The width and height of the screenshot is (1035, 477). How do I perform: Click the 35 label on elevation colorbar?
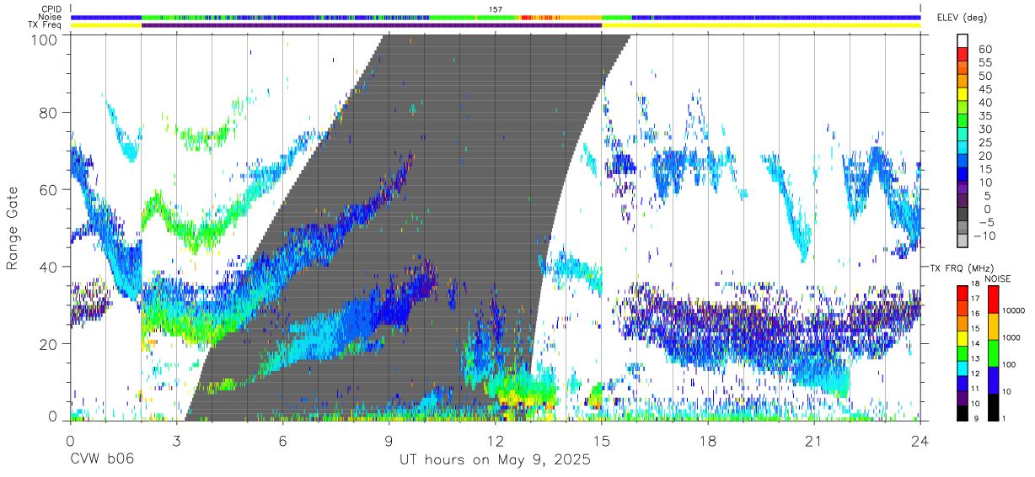coord(984,116)
